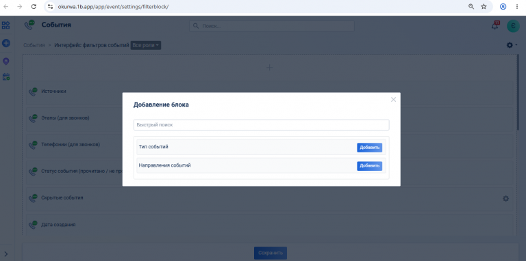Click the browser forward arrow

(x=19, y=6)
